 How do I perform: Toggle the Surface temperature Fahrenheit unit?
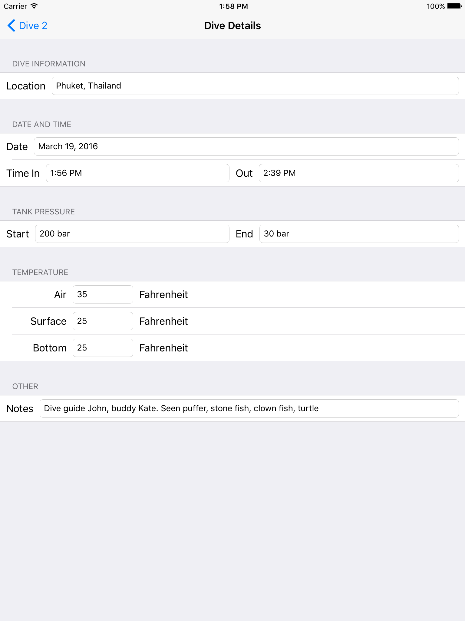point(163,321)
